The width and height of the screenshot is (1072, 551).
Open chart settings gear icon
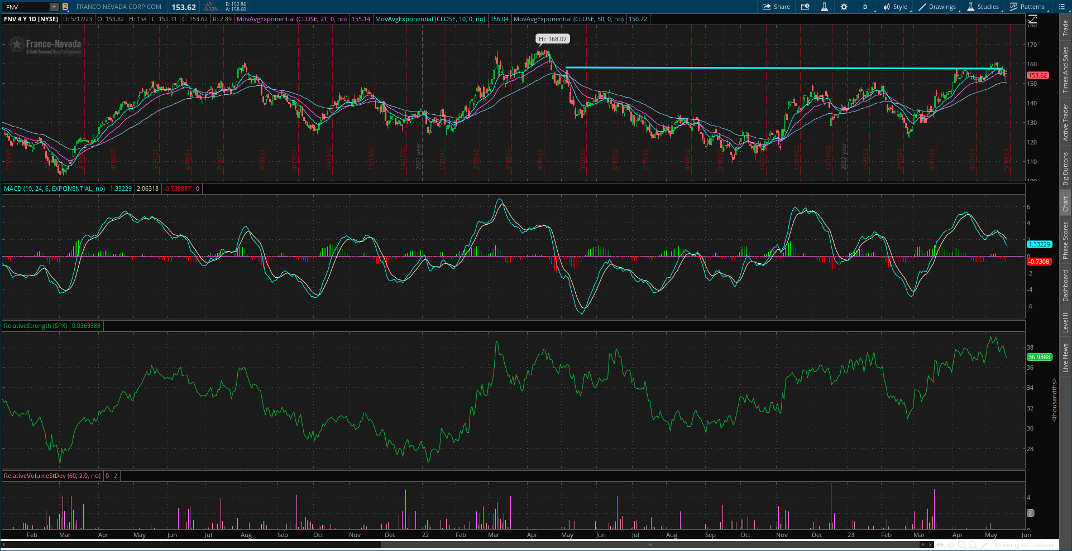click(844, 7)
